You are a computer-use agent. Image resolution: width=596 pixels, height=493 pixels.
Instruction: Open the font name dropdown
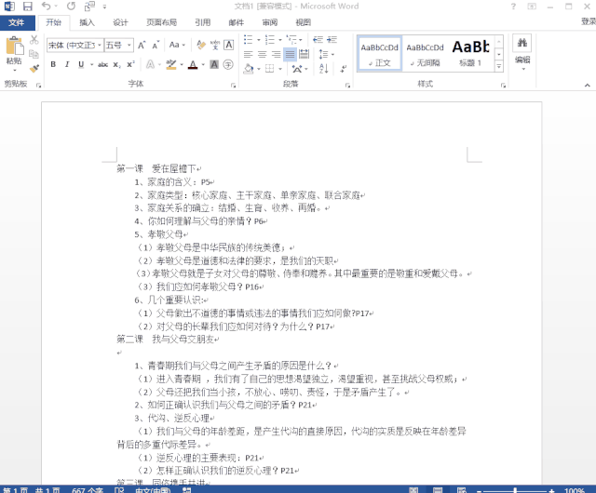100,46
